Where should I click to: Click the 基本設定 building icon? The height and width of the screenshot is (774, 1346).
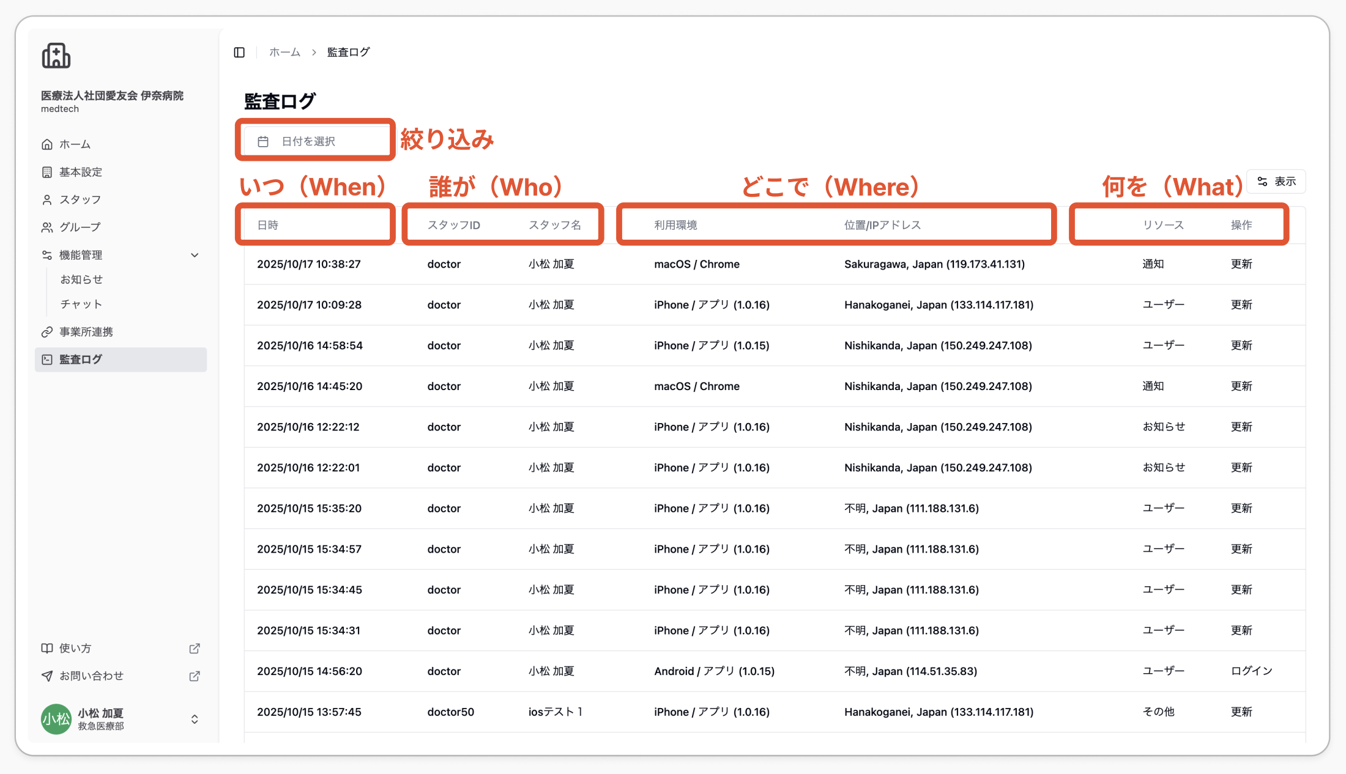point(47,172)
